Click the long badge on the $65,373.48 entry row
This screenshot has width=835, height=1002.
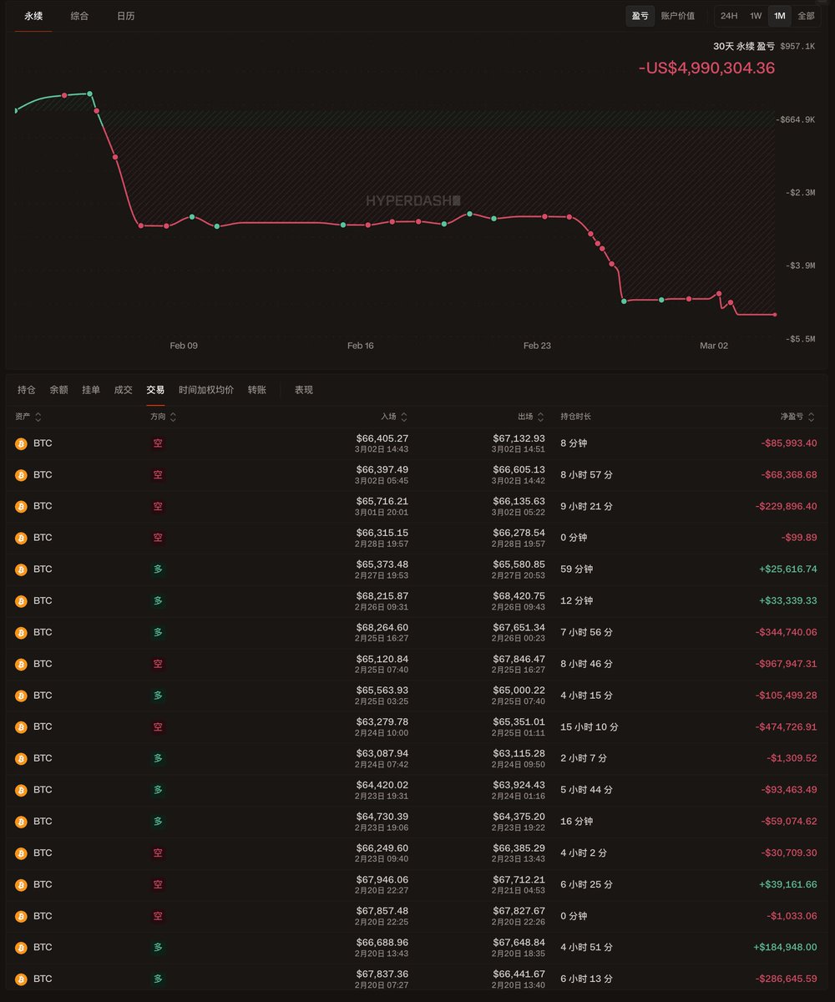(158, 569)
